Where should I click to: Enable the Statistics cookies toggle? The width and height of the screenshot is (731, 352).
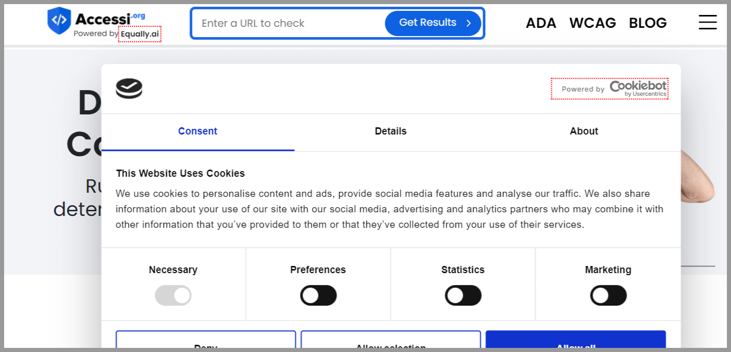(463, 296)
